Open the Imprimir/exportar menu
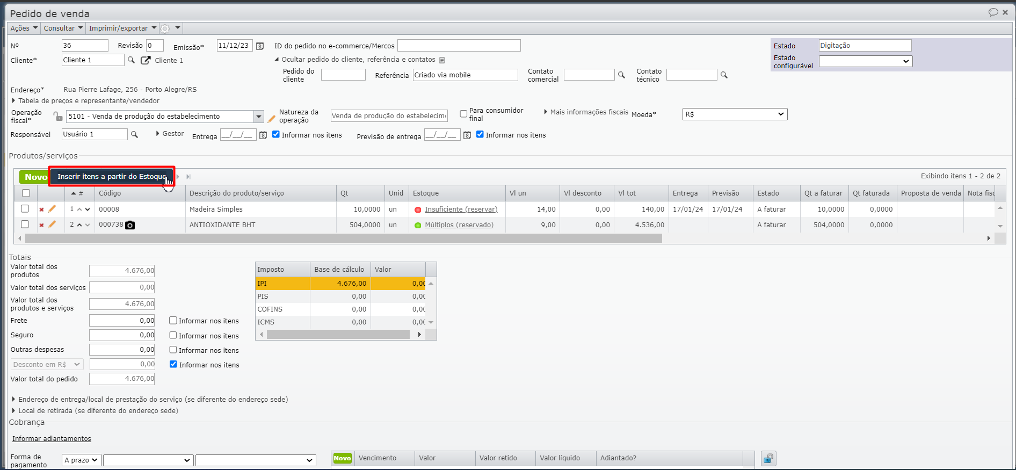The width and height of the screenshot is (1016, 470). coord(123,28)
